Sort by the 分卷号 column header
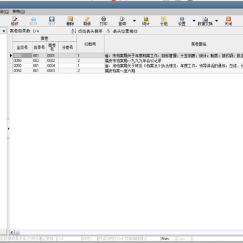Image resolution: width=243 pixels, height=243 pixels. [x=67, y=47]
